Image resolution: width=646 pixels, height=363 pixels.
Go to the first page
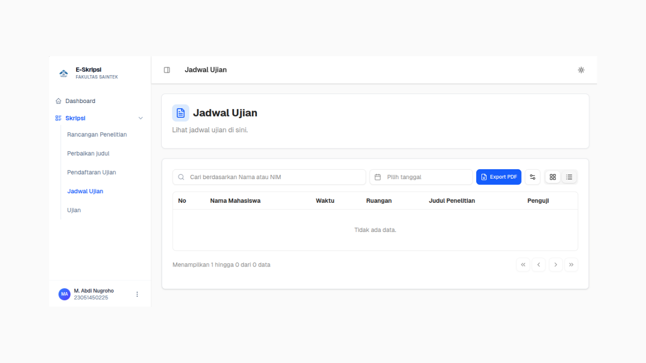523,265
